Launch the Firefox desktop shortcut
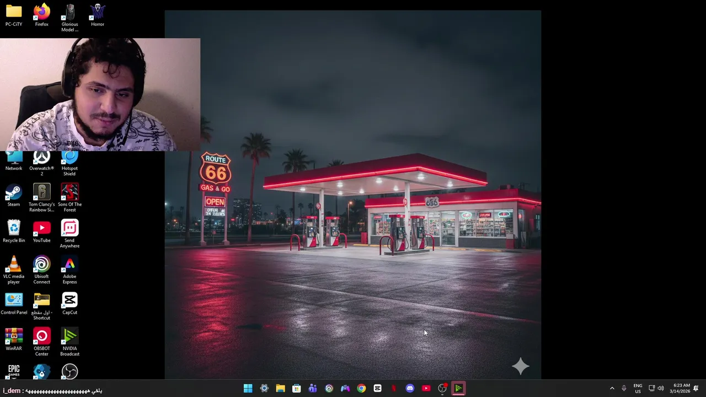The height and width of the screenshot is (397, 706). click(41, 15)
